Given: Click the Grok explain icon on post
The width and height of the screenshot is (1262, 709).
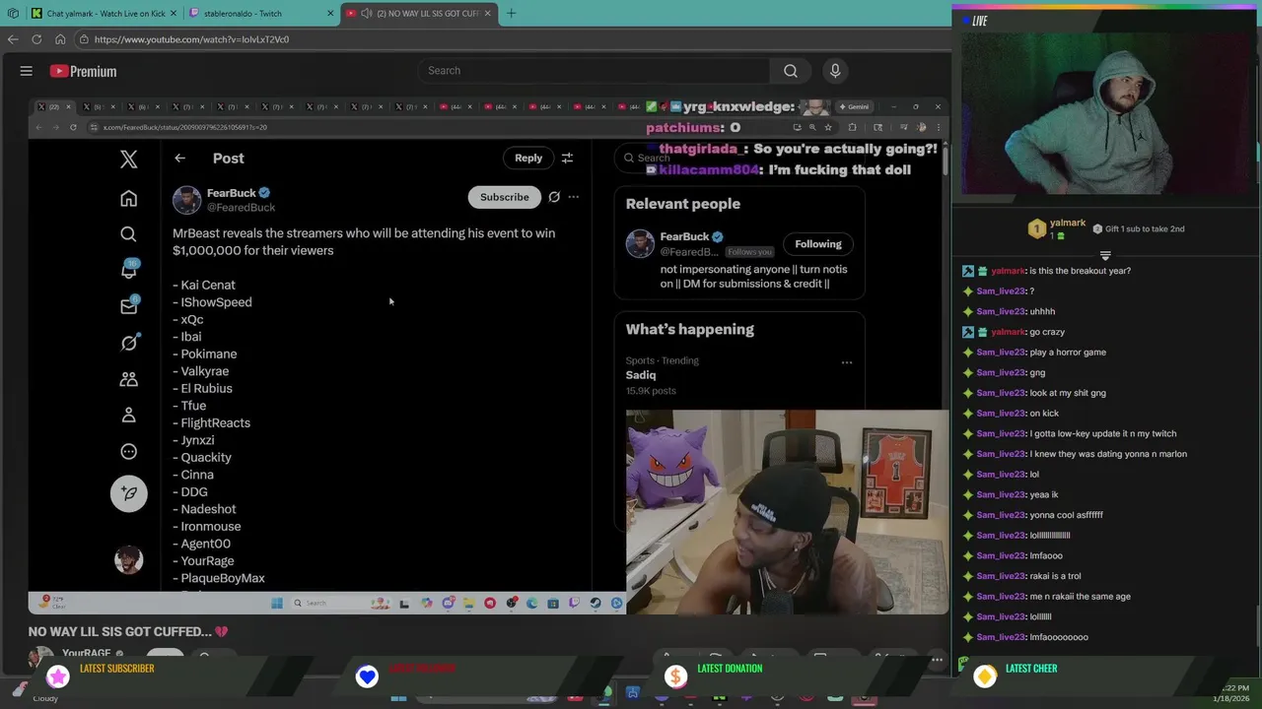Looking at the screenshot, I should pos(554,197).
